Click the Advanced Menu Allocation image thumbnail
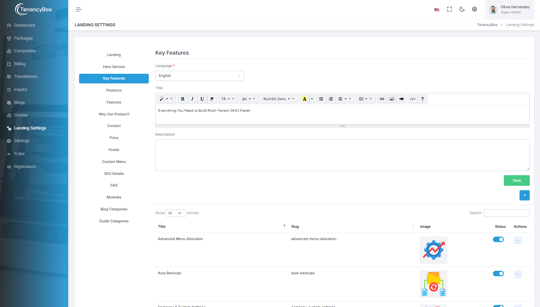This screenshot has width=540, height=307. point(433,250)
